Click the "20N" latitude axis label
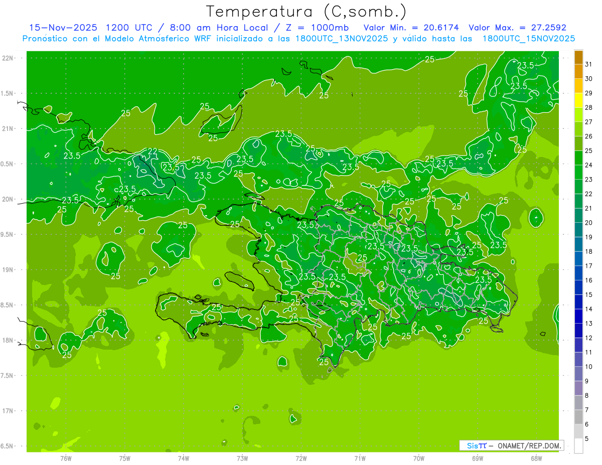Screen dimensions: 602x465 click(8, 199)
